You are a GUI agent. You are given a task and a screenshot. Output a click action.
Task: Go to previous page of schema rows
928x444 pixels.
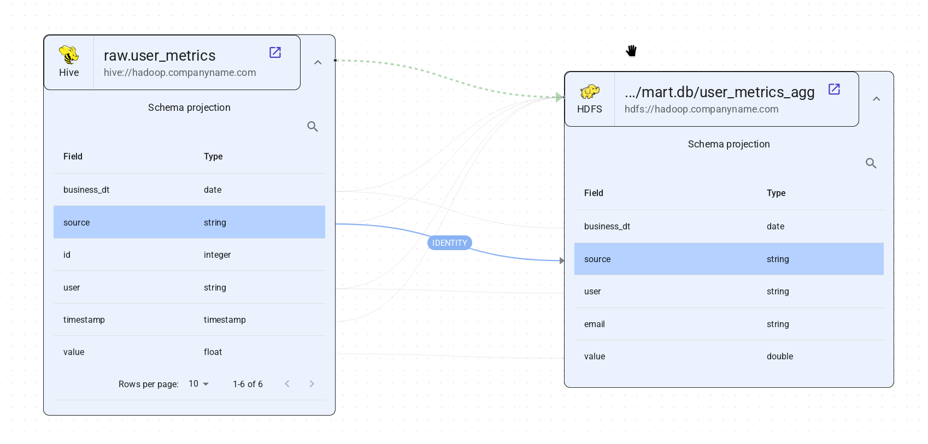point(287,384)
